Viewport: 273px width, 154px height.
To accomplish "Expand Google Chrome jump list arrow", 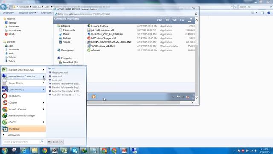I will [44, 83].
